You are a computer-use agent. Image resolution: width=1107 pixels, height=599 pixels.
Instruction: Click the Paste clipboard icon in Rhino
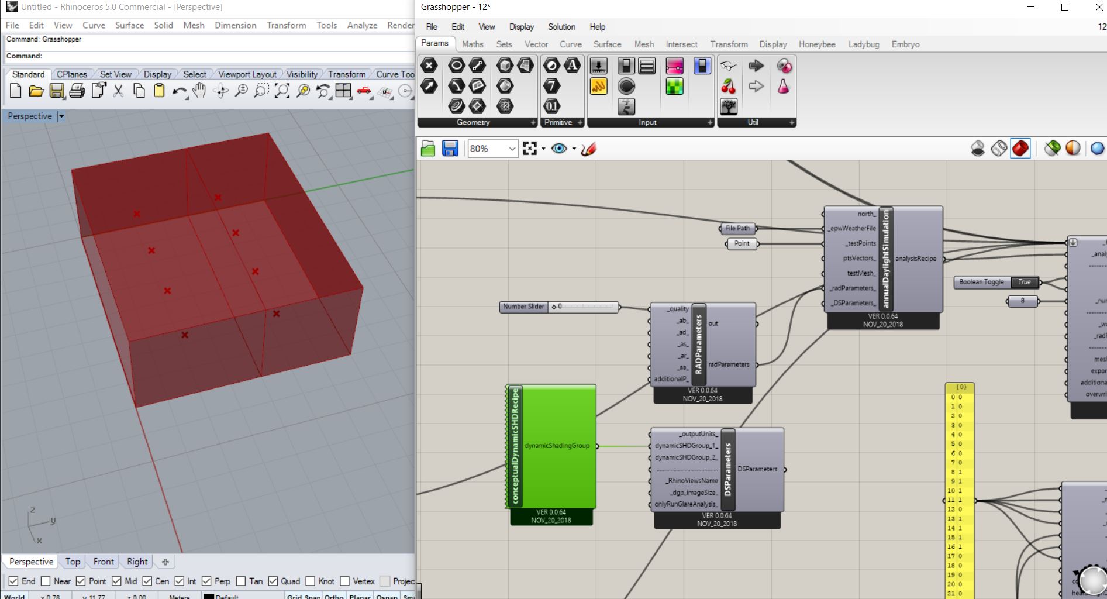[159, 91]
